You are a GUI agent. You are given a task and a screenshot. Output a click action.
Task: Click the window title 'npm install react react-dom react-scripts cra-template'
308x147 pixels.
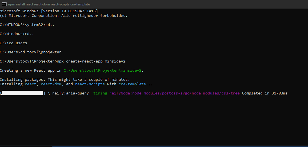coord(49,4)
